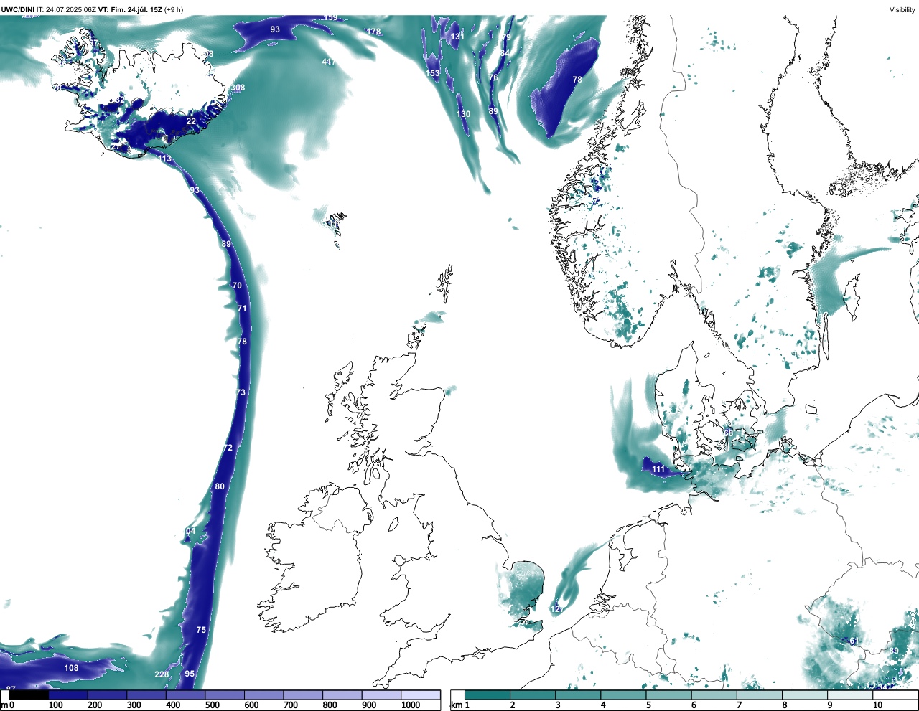Click the 100–200 m dark blue legend swatch

[x=67, y=694]
